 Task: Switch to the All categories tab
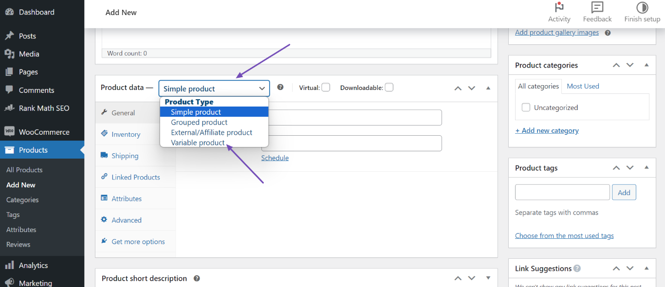pos(538,86)
